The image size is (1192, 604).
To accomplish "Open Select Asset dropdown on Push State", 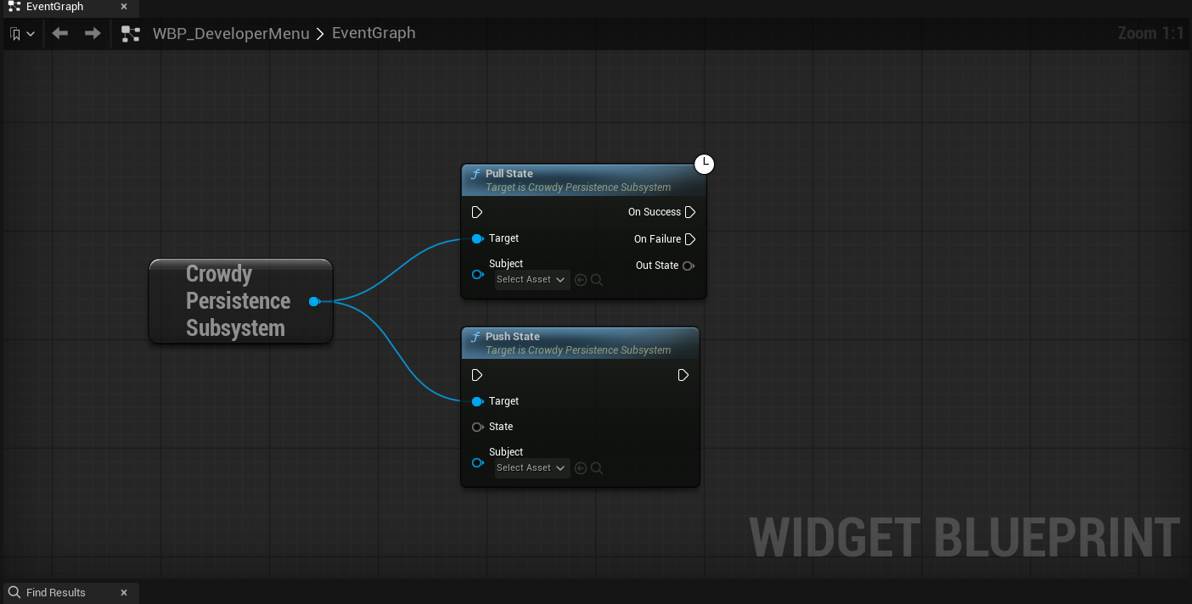I will 532,468.
